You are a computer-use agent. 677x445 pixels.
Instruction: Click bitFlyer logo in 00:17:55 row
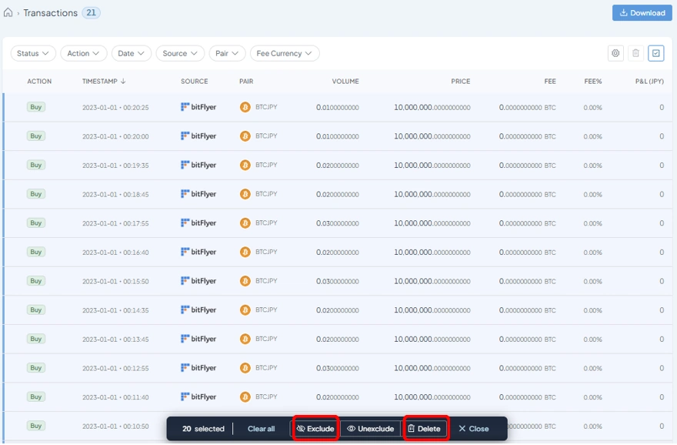(x=198, y=223)
